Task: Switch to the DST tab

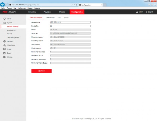Action: click(x=59, y=18)
